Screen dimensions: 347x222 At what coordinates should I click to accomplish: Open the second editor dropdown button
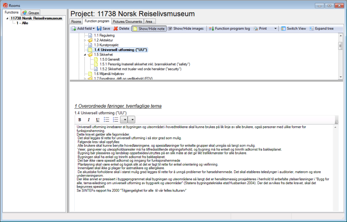click(x=131, y=120)
